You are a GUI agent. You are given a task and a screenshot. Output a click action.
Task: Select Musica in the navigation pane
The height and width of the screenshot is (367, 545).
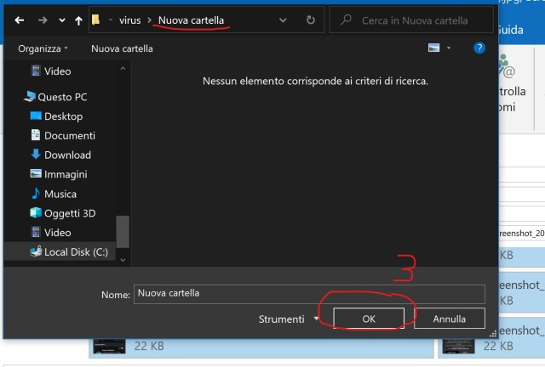click(x=60, y=194)
